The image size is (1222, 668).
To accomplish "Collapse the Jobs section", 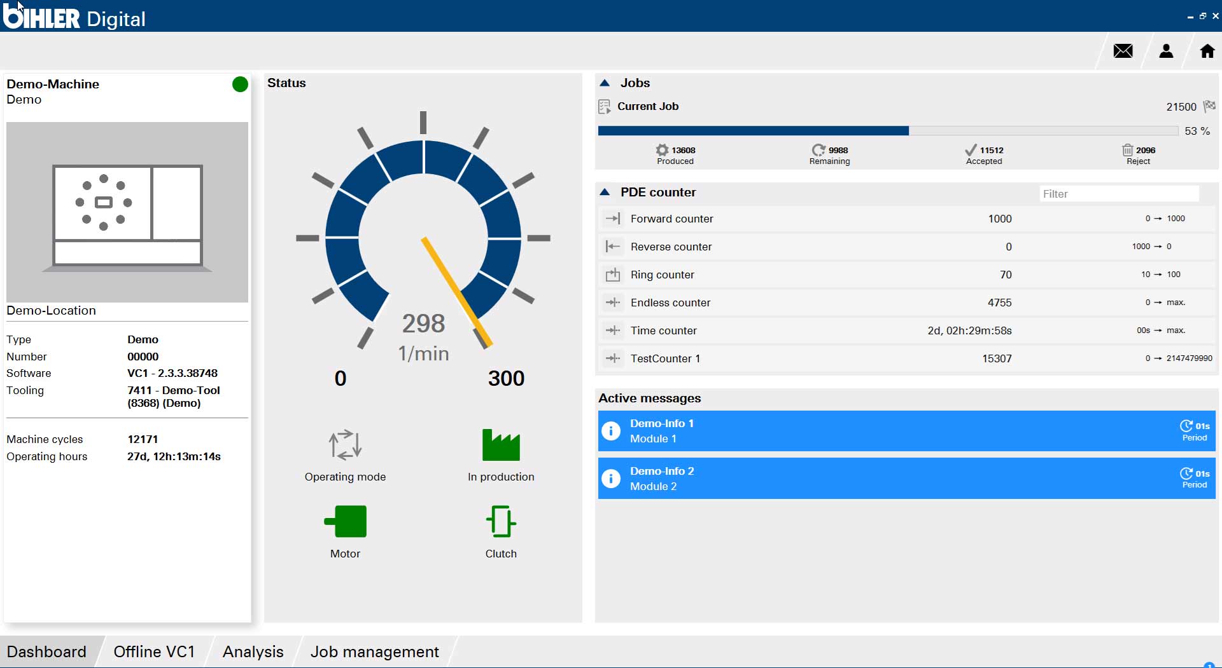I will pyautogui.click(x=605, y=83).
